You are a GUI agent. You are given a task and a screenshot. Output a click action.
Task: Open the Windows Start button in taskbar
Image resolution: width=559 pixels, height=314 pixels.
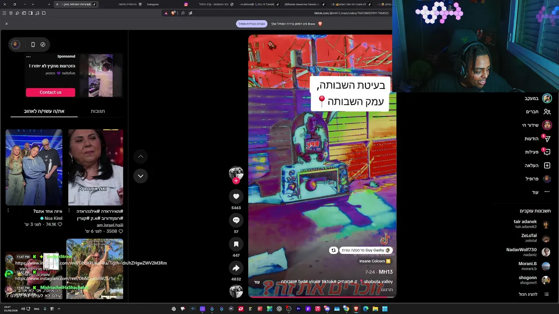point(385,309)
